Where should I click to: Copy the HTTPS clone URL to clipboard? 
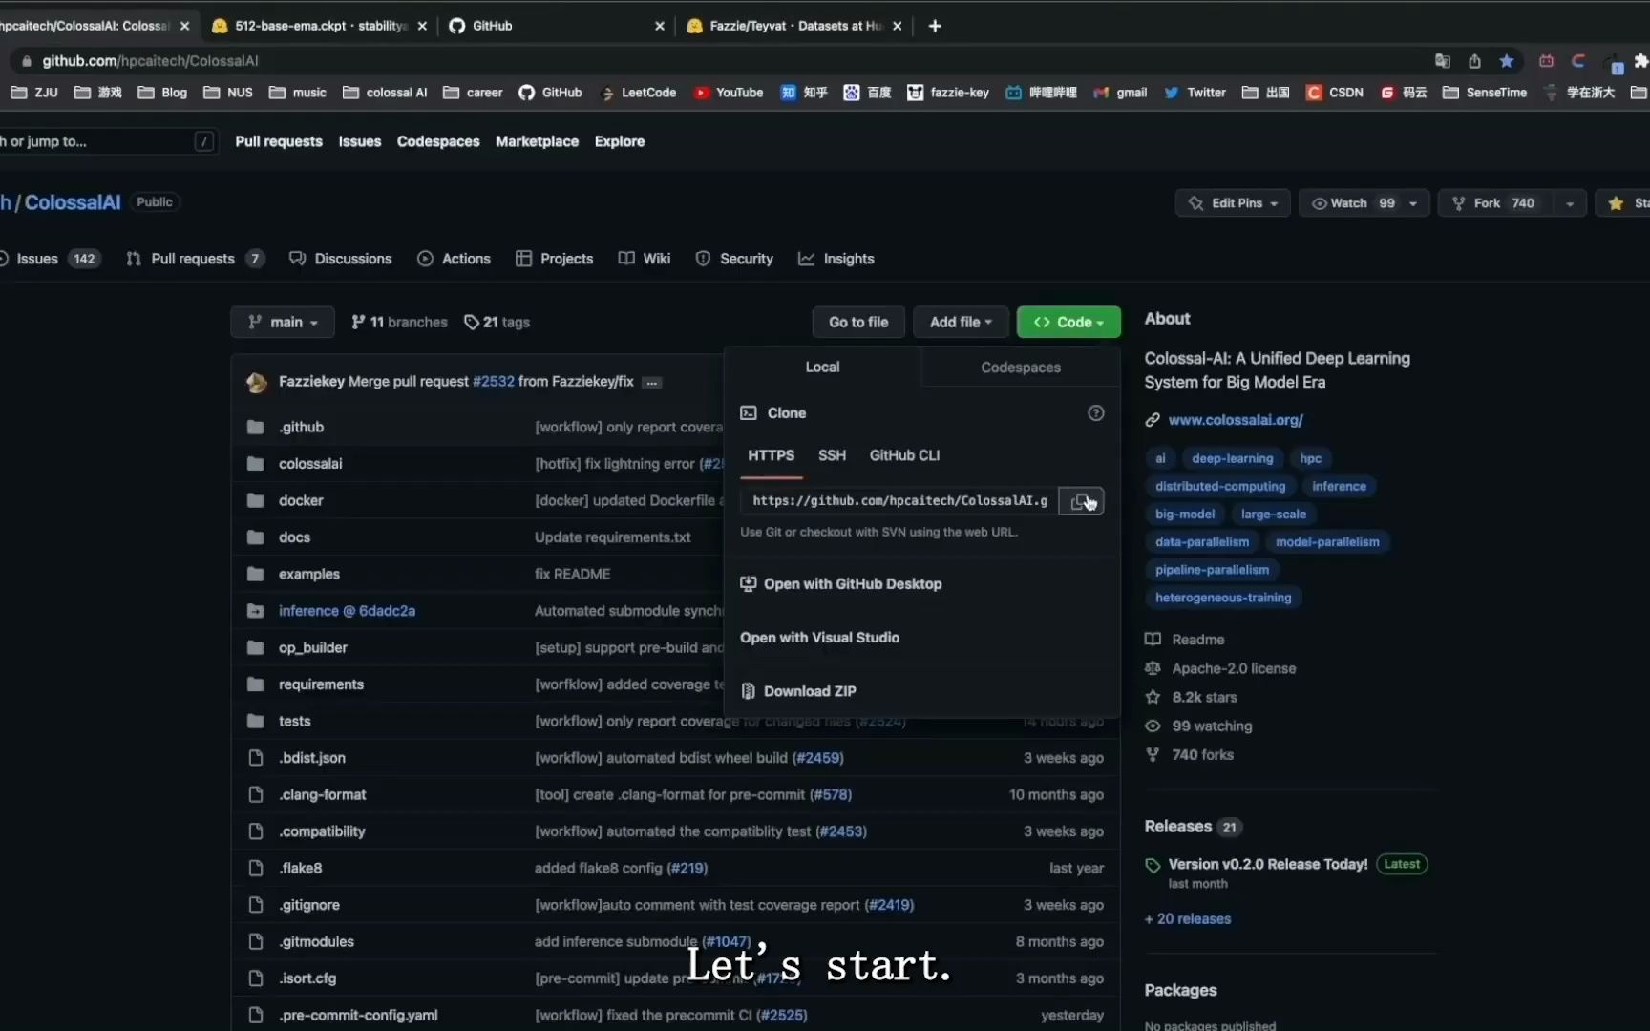tap(1081, 501)
